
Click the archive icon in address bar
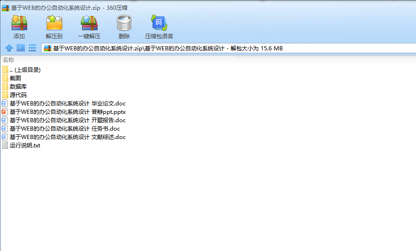coord(48,48)
